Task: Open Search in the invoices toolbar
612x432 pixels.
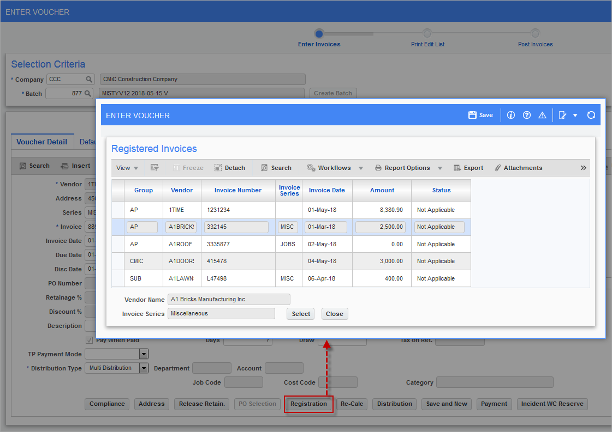Action: [x=276, y=168]
